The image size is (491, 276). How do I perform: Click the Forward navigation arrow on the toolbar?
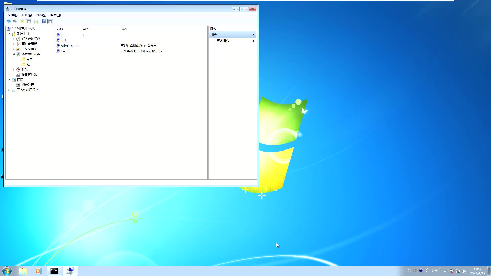(x=15, y=21)
